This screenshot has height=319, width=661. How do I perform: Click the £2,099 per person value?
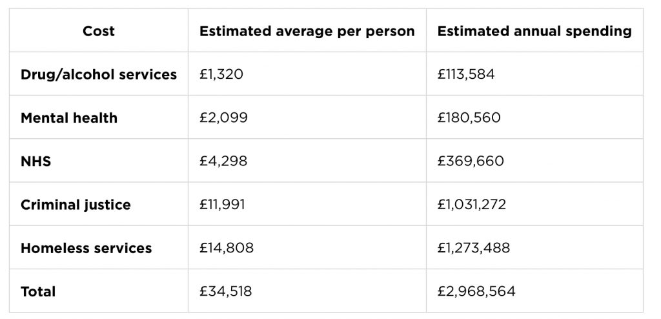pos(224,118)
